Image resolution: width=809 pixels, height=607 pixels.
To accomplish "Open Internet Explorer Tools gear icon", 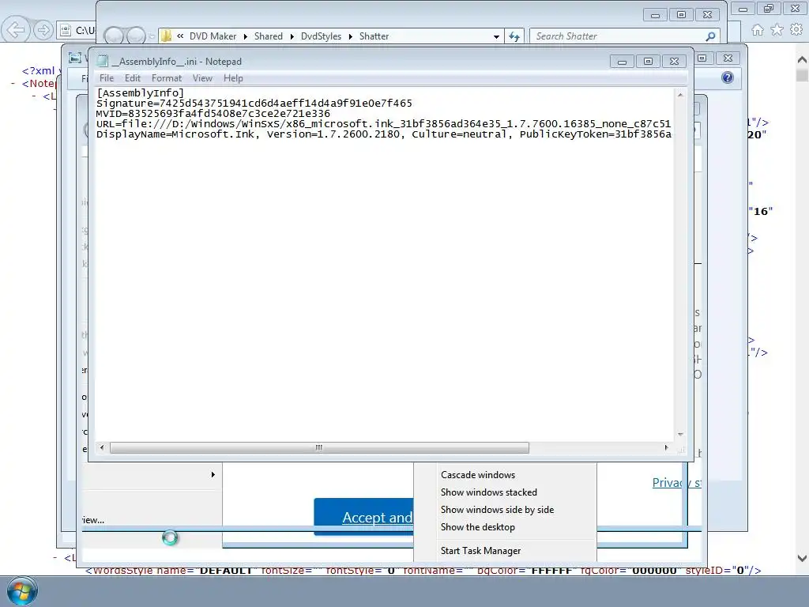I will coord(796,30).
